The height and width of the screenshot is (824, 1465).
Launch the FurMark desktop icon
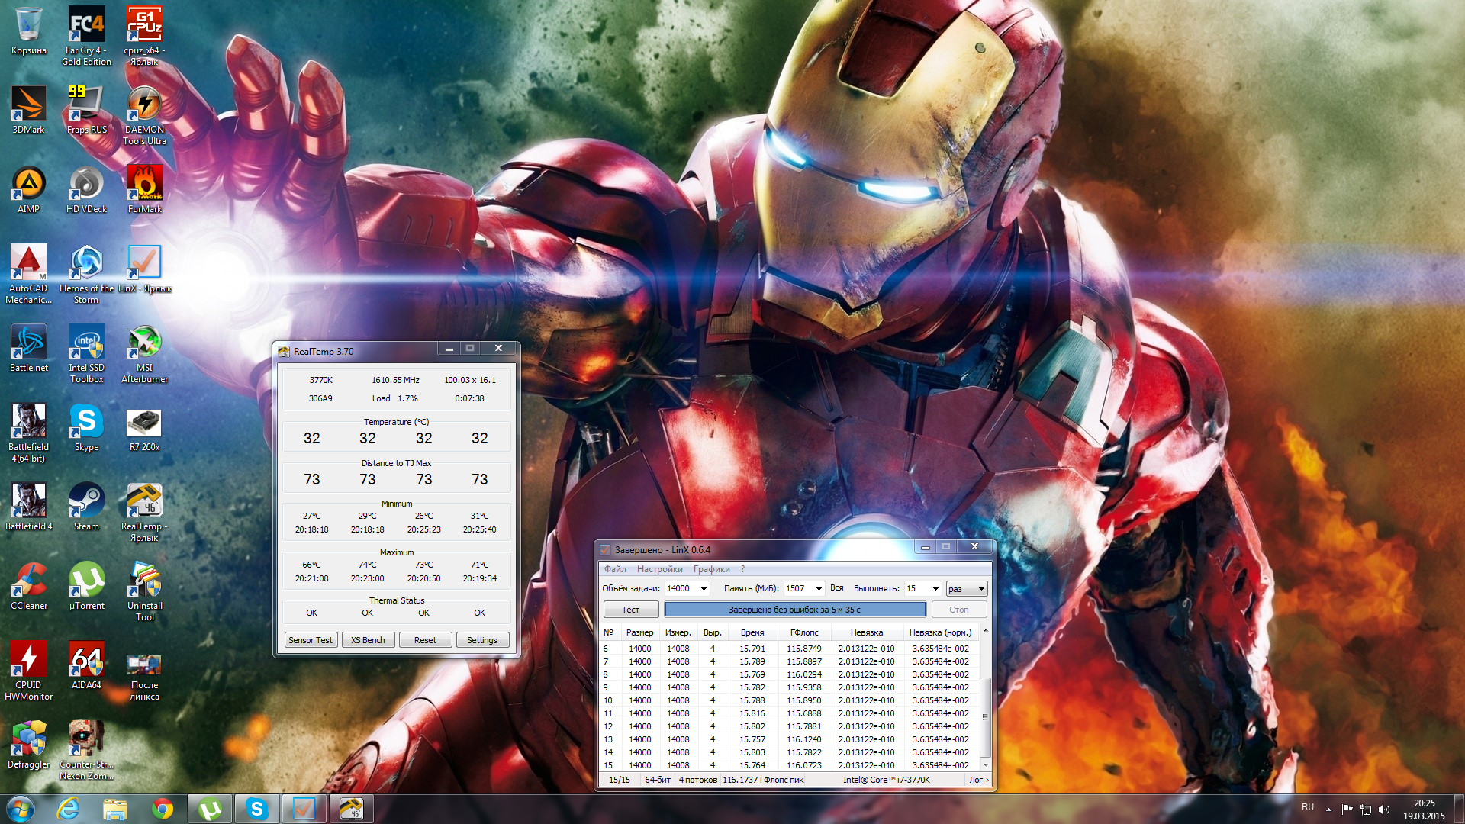click(x=144, y=185)
